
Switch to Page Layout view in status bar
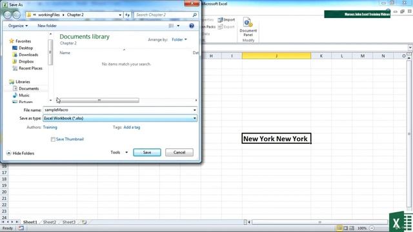pyautogui.click(x=346, y=228)
